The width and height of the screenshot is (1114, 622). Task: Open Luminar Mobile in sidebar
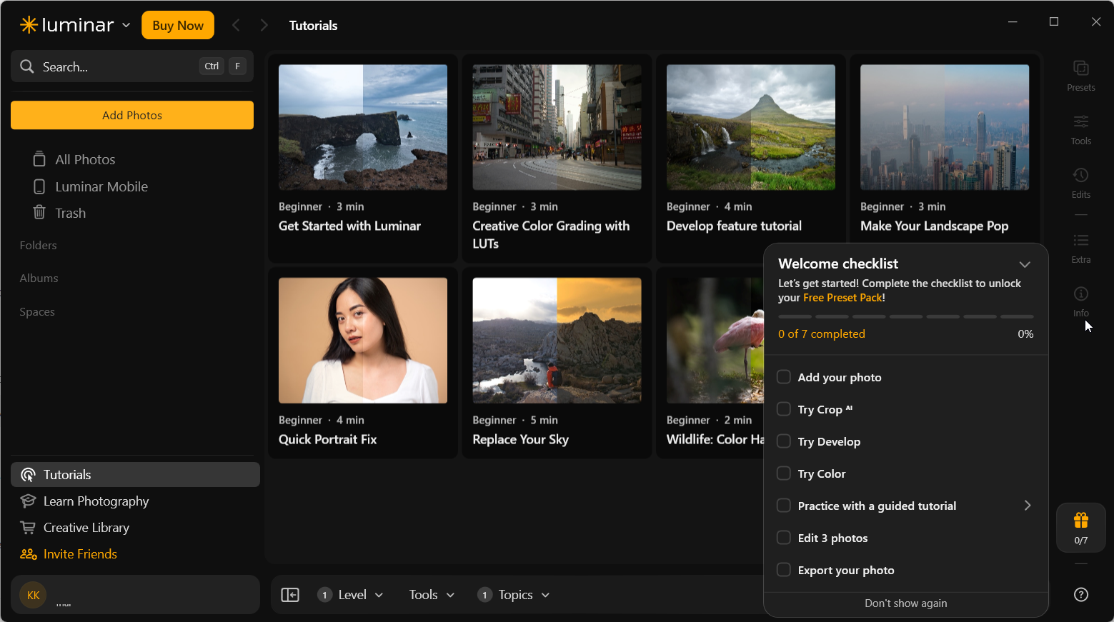pyautogui.click(x=91, y=186)
